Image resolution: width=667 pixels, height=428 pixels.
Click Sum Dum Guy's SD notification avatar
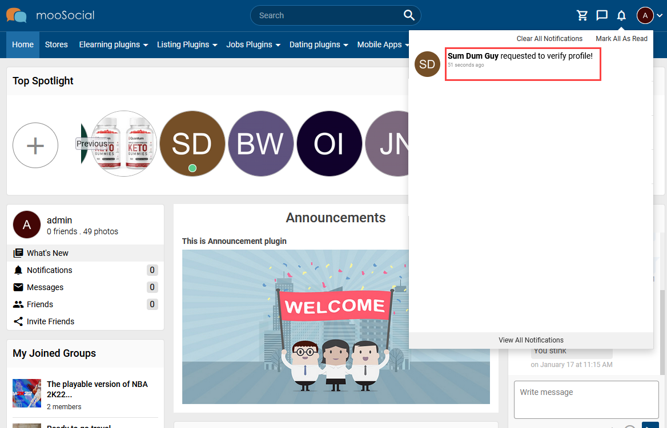point(427,64)
